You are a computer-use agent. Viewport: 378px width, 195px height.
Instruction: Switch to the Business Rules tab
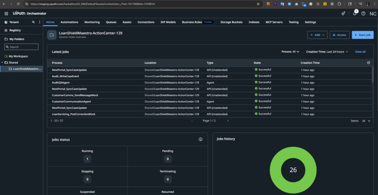[x=198, y=22]
